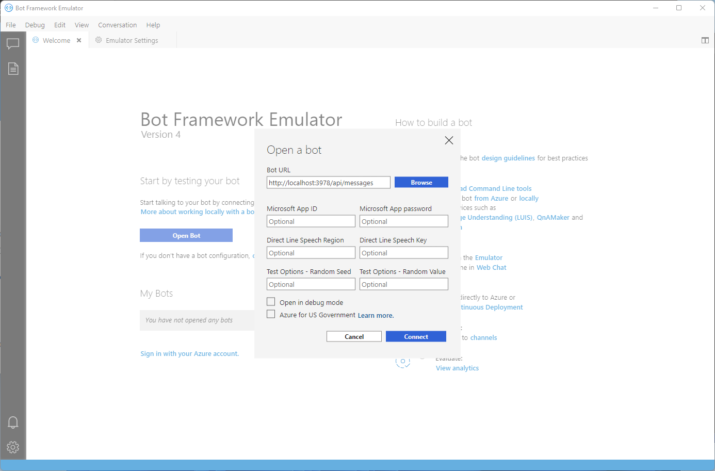Click the Random Value test option field
Viewport: 715px width, 471px height.
click(x=404, y=284)
